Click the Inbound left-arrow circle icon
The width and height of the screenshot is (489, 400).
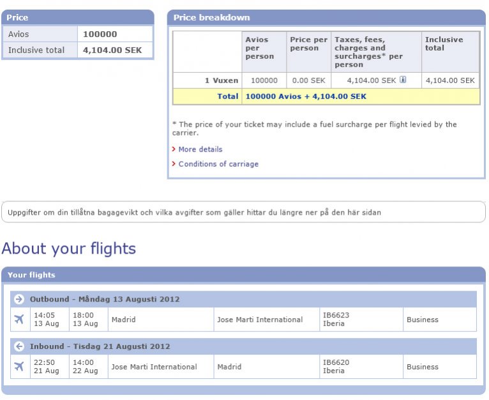click(x=19, y=346)
